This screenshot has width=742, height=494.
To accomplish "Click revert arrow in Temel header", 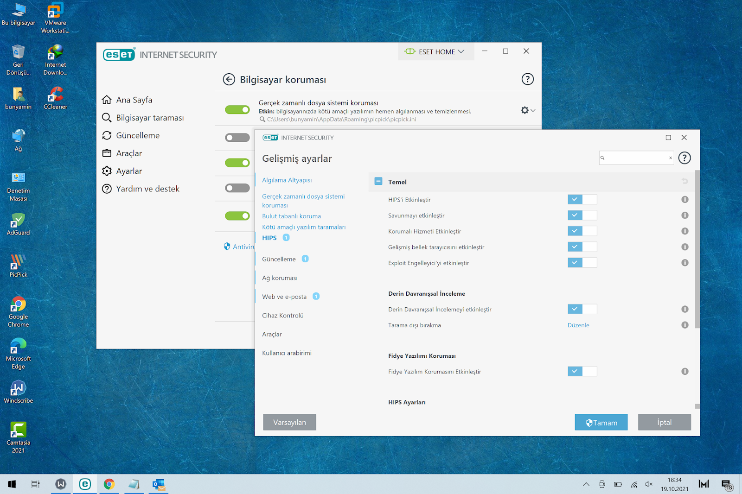I will [684, 181].
